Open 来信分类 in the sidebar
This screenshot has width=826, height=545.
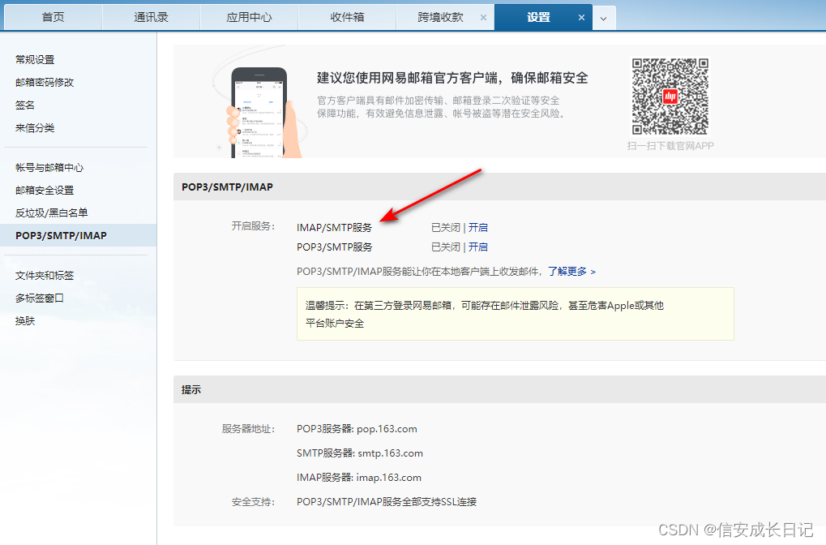(x=35, y=127)
